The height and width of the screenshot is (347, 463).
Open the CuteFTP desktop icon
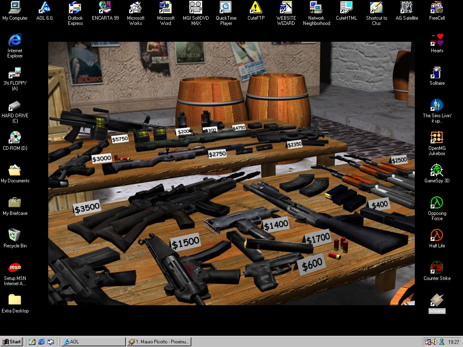(x=256, y=8)
